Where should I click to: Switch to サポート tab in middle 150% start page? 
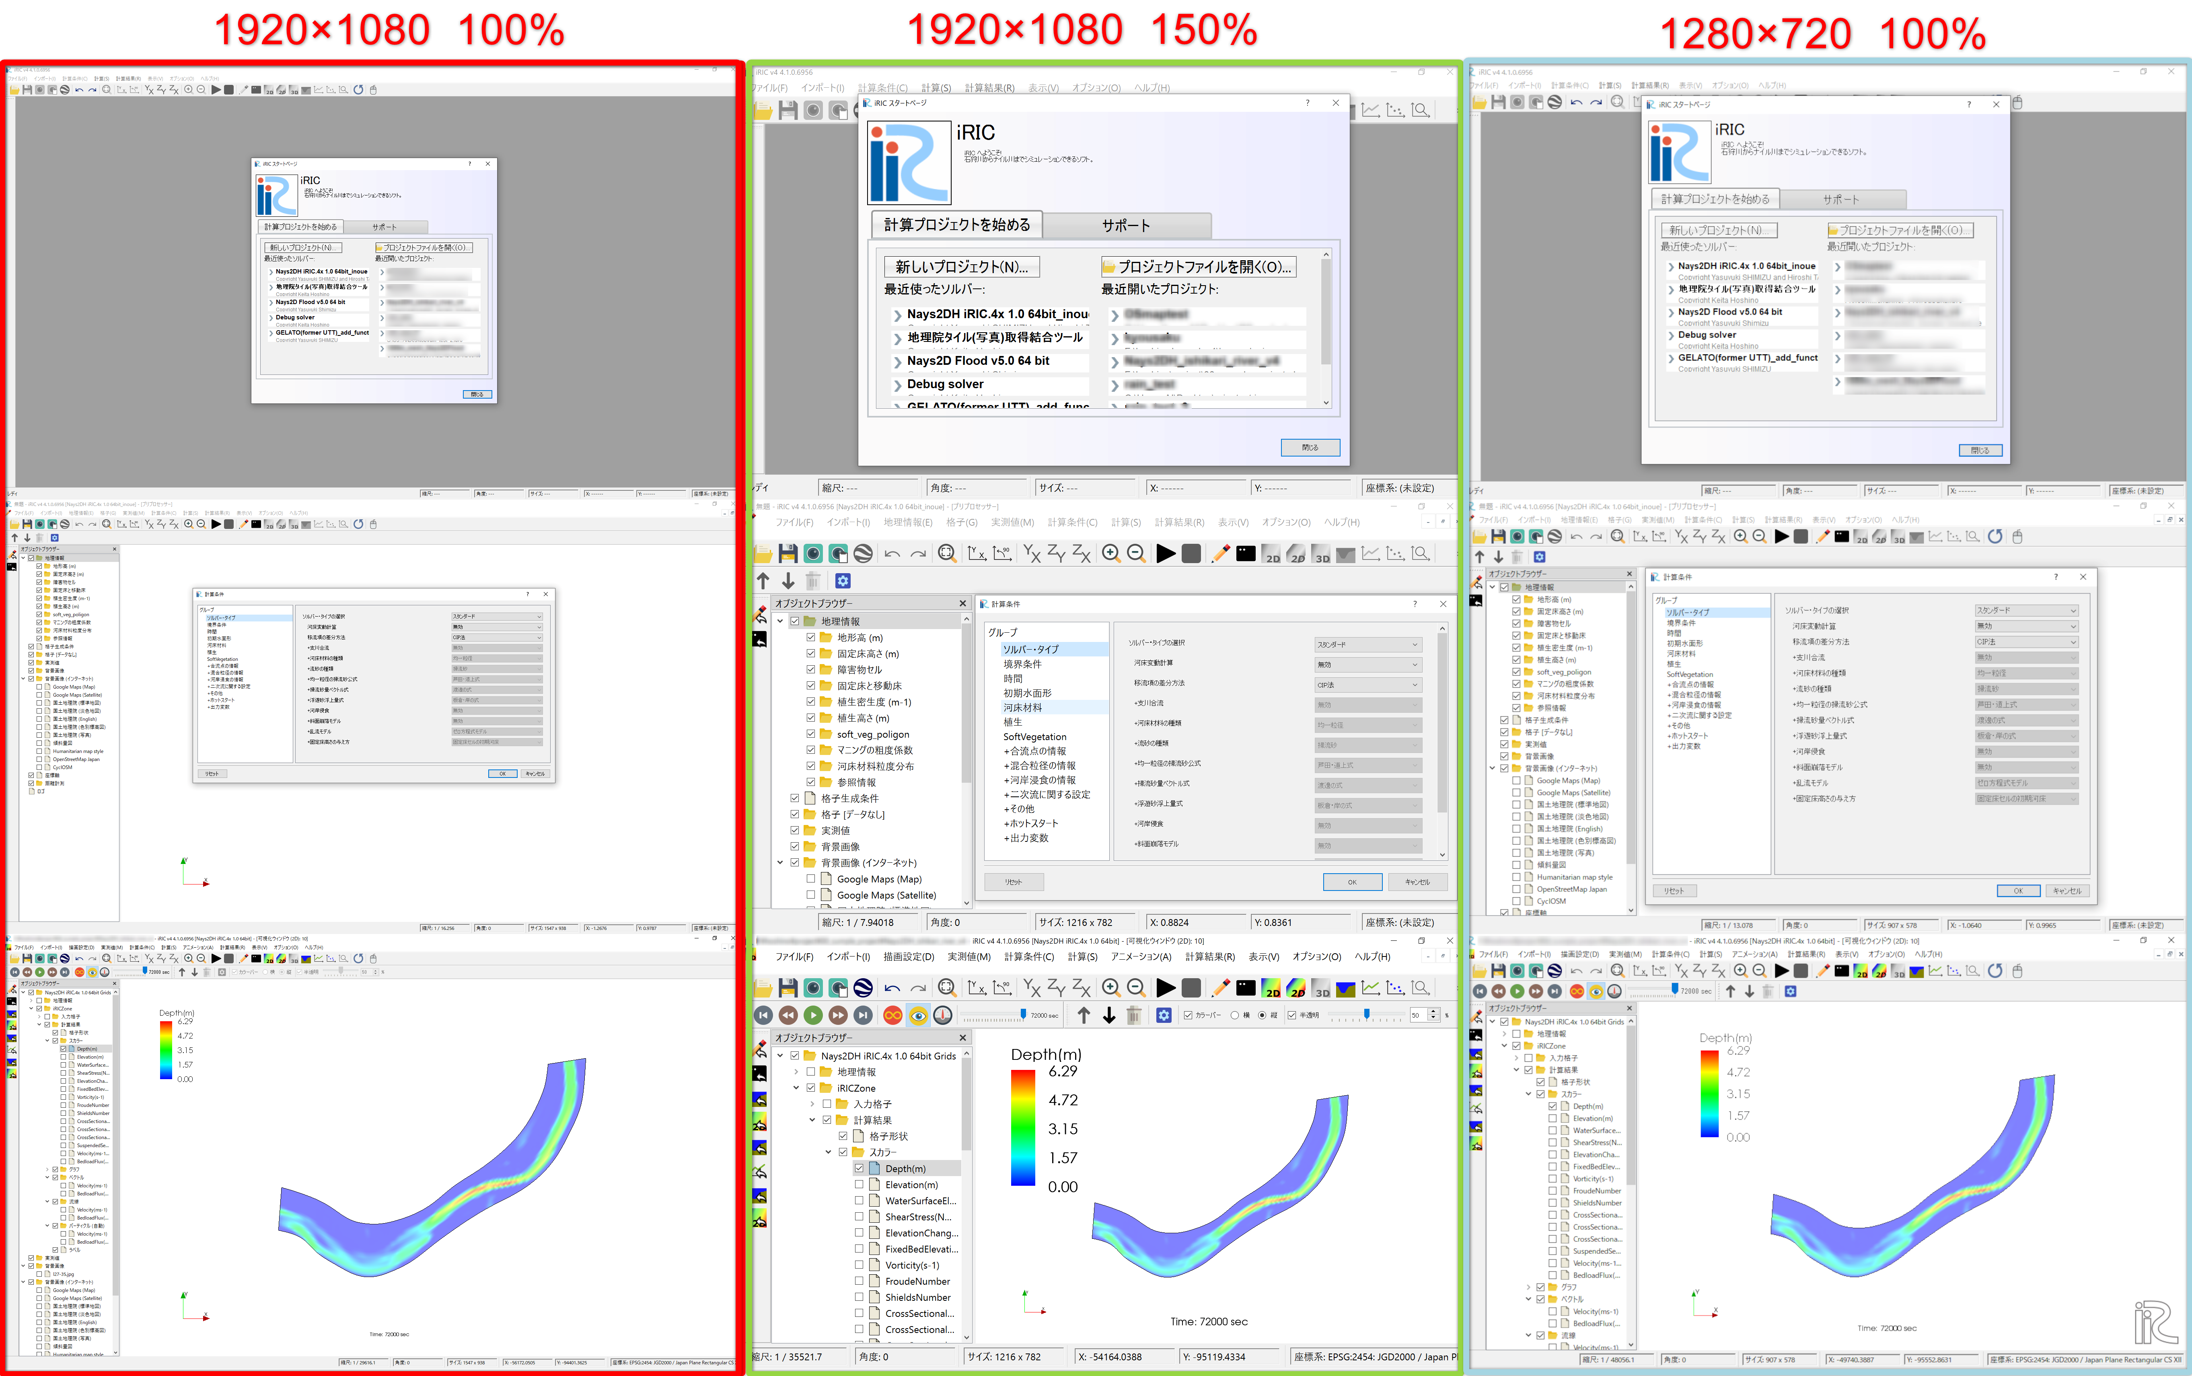pos(1126,226)
